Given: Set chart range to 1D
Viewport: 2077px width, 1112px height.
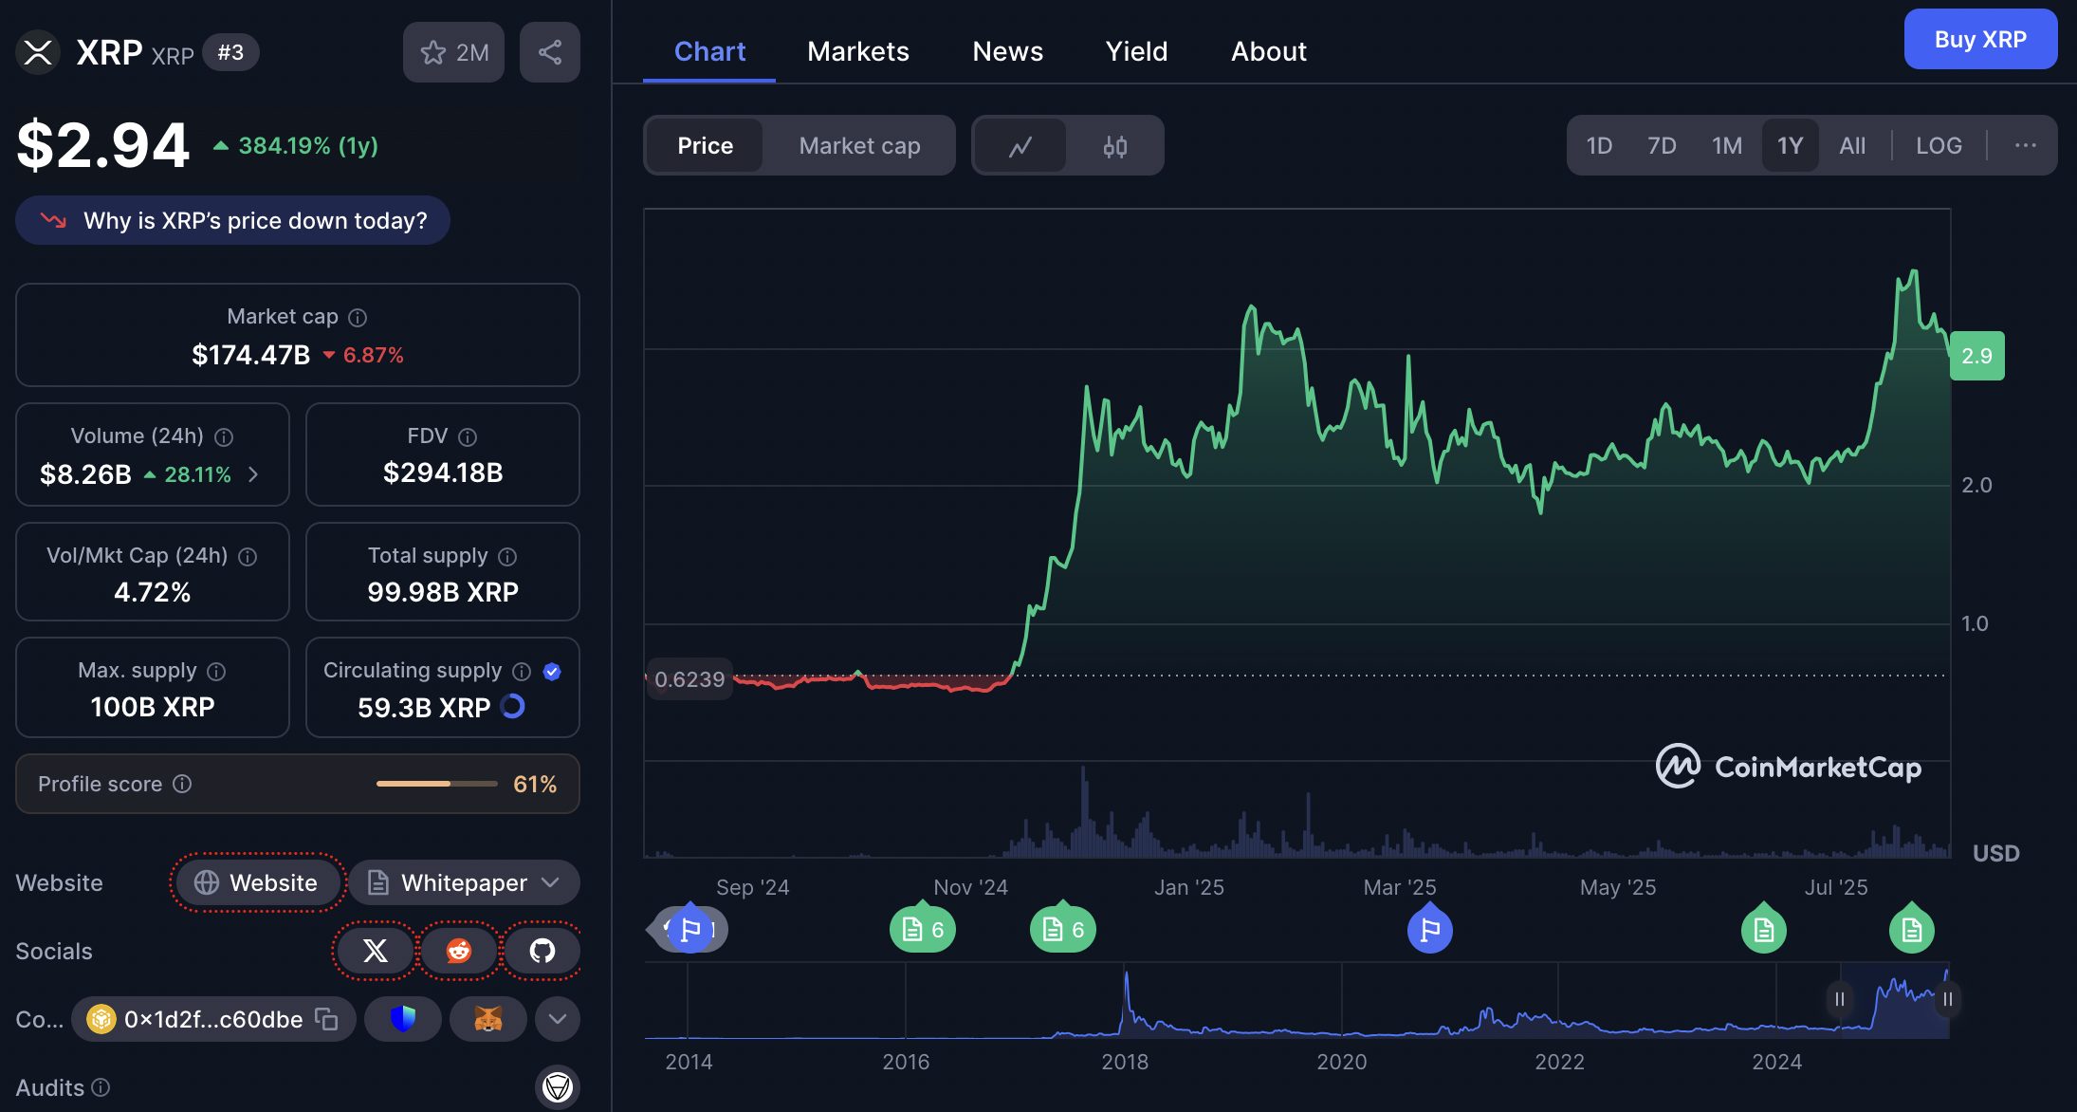Looking at the screenshot, I should click(x=1599, y=146).
